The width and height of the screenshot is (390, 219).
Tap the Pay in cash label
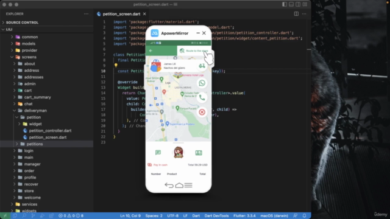click(160, 165)
